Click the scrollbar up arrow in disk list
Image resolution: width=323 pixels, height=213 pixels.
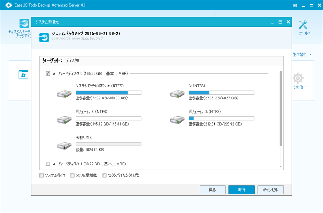tap(281, 68)
